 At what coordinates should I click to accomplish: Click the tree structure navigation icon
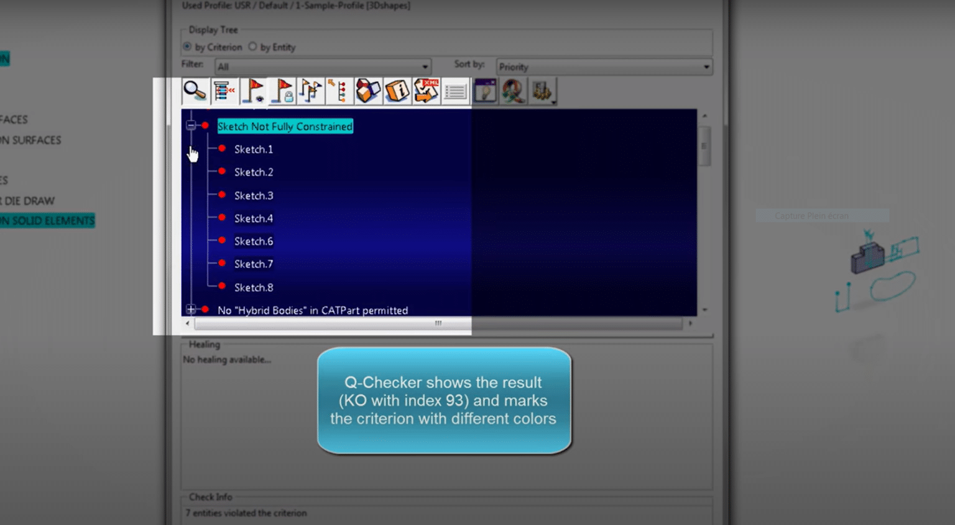(223, 91)
